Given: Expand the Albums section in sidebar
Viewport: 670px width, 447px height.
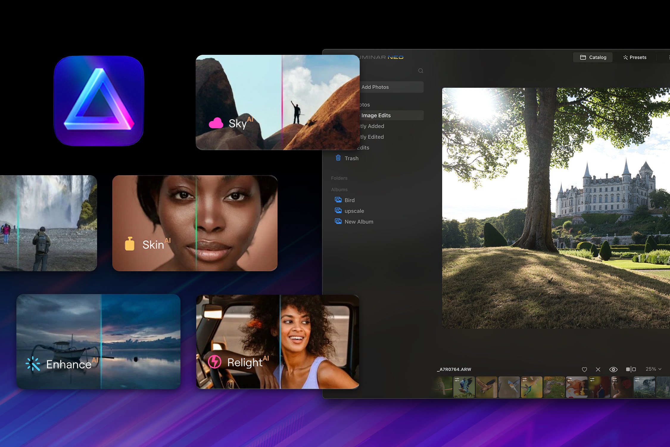Looking at the screenshot, I should pyautogui.click(x=339, y=189).
